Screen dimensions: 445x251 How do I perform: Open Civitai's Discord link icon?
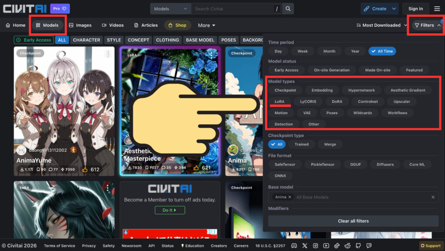(x=294, y=246)
